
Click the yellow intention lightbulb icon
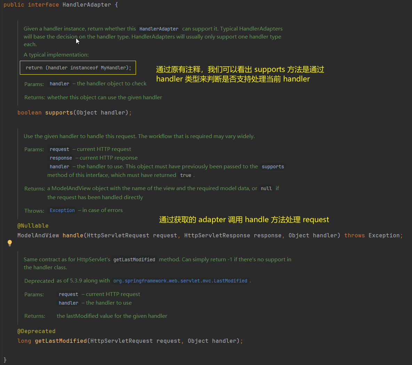pyautogui.click(x=9, y=243)
